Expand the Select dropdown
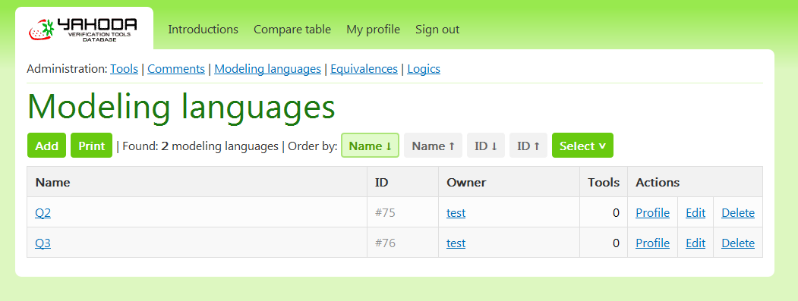 (x=582, y=146)
